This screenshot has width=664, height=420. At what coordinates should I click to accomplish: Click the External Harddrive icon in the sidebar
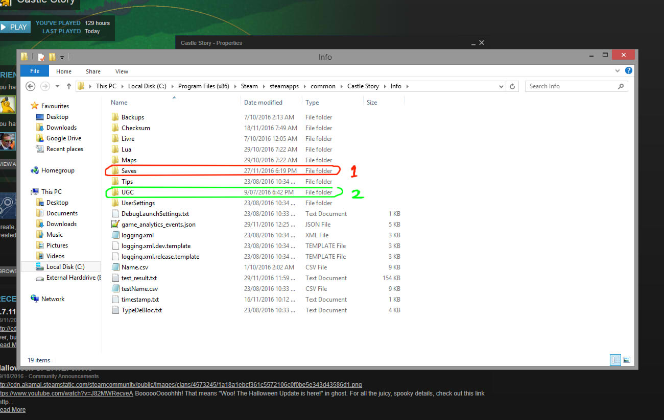(x=40, y=278)
